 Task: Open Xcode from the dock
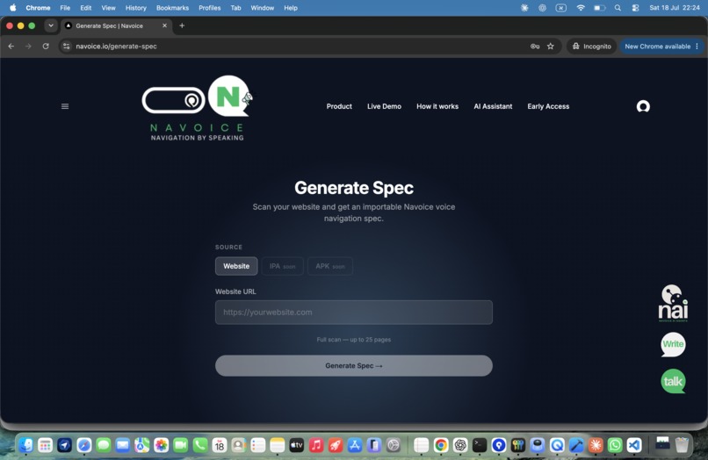point(576,445)
